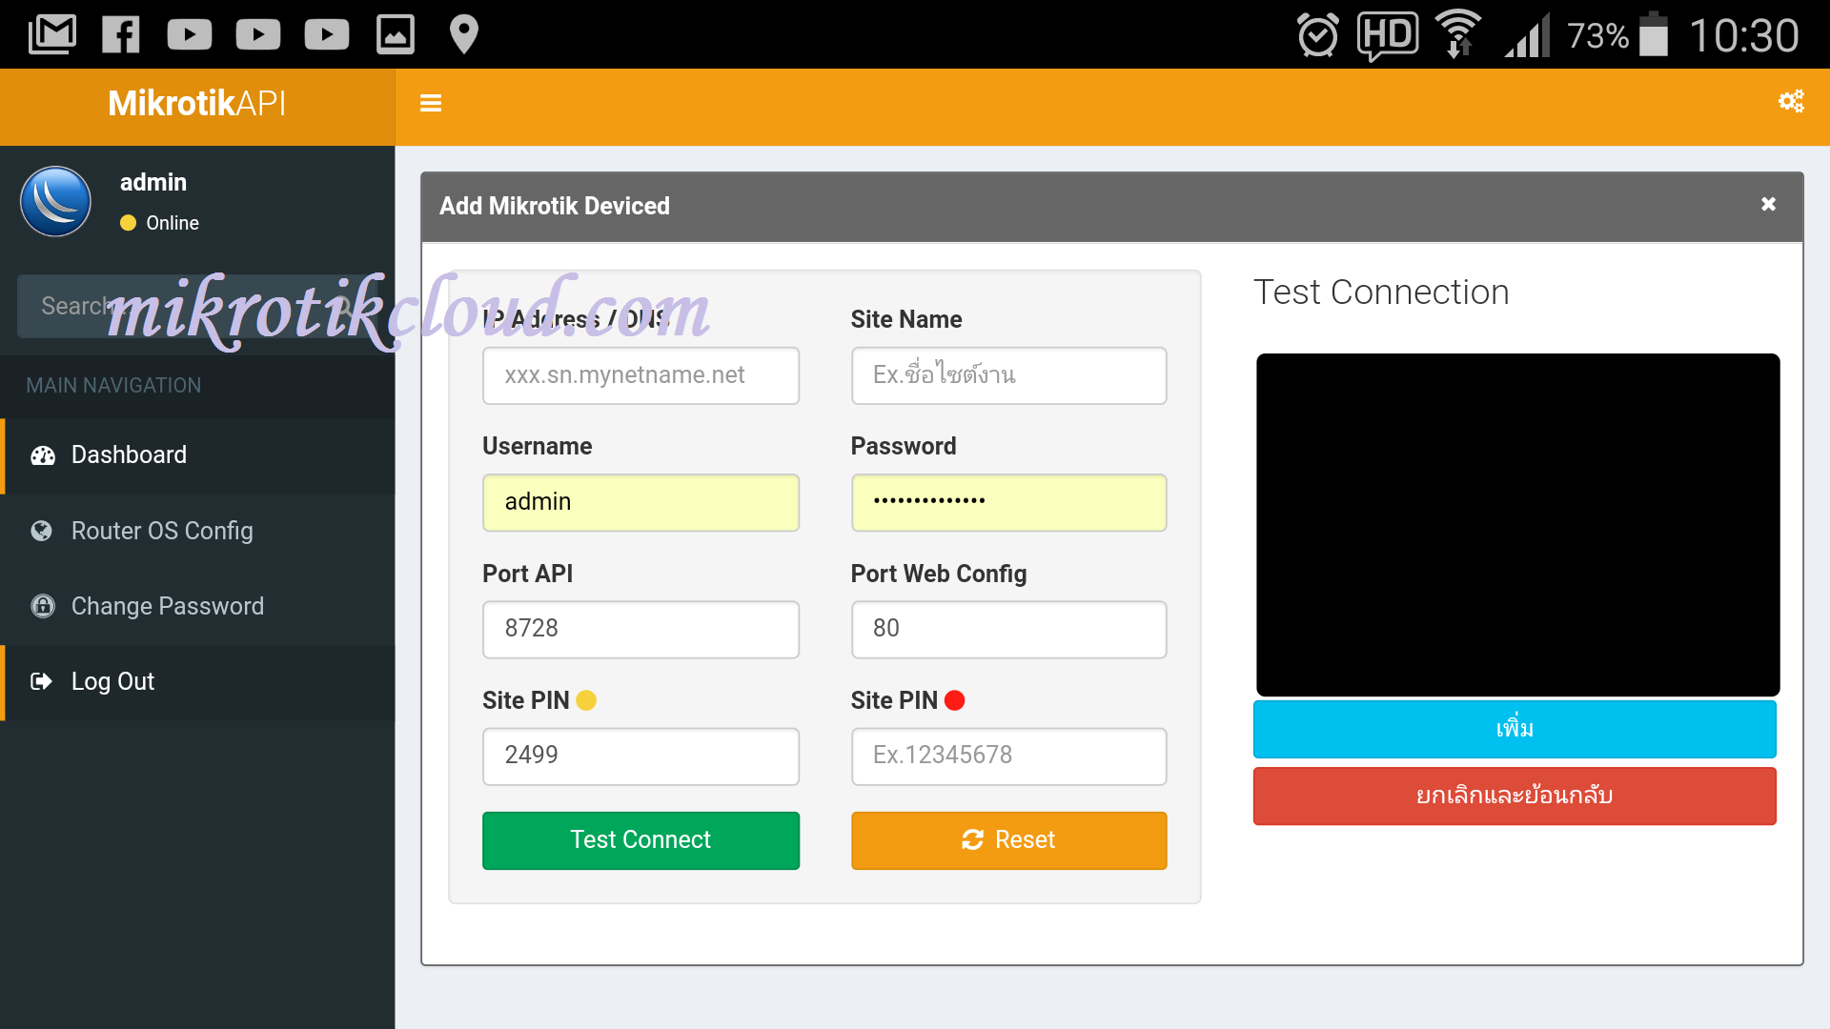Tap the second YouTube notification icon
Viewport: 1830px width, 1029px height.
258,35
